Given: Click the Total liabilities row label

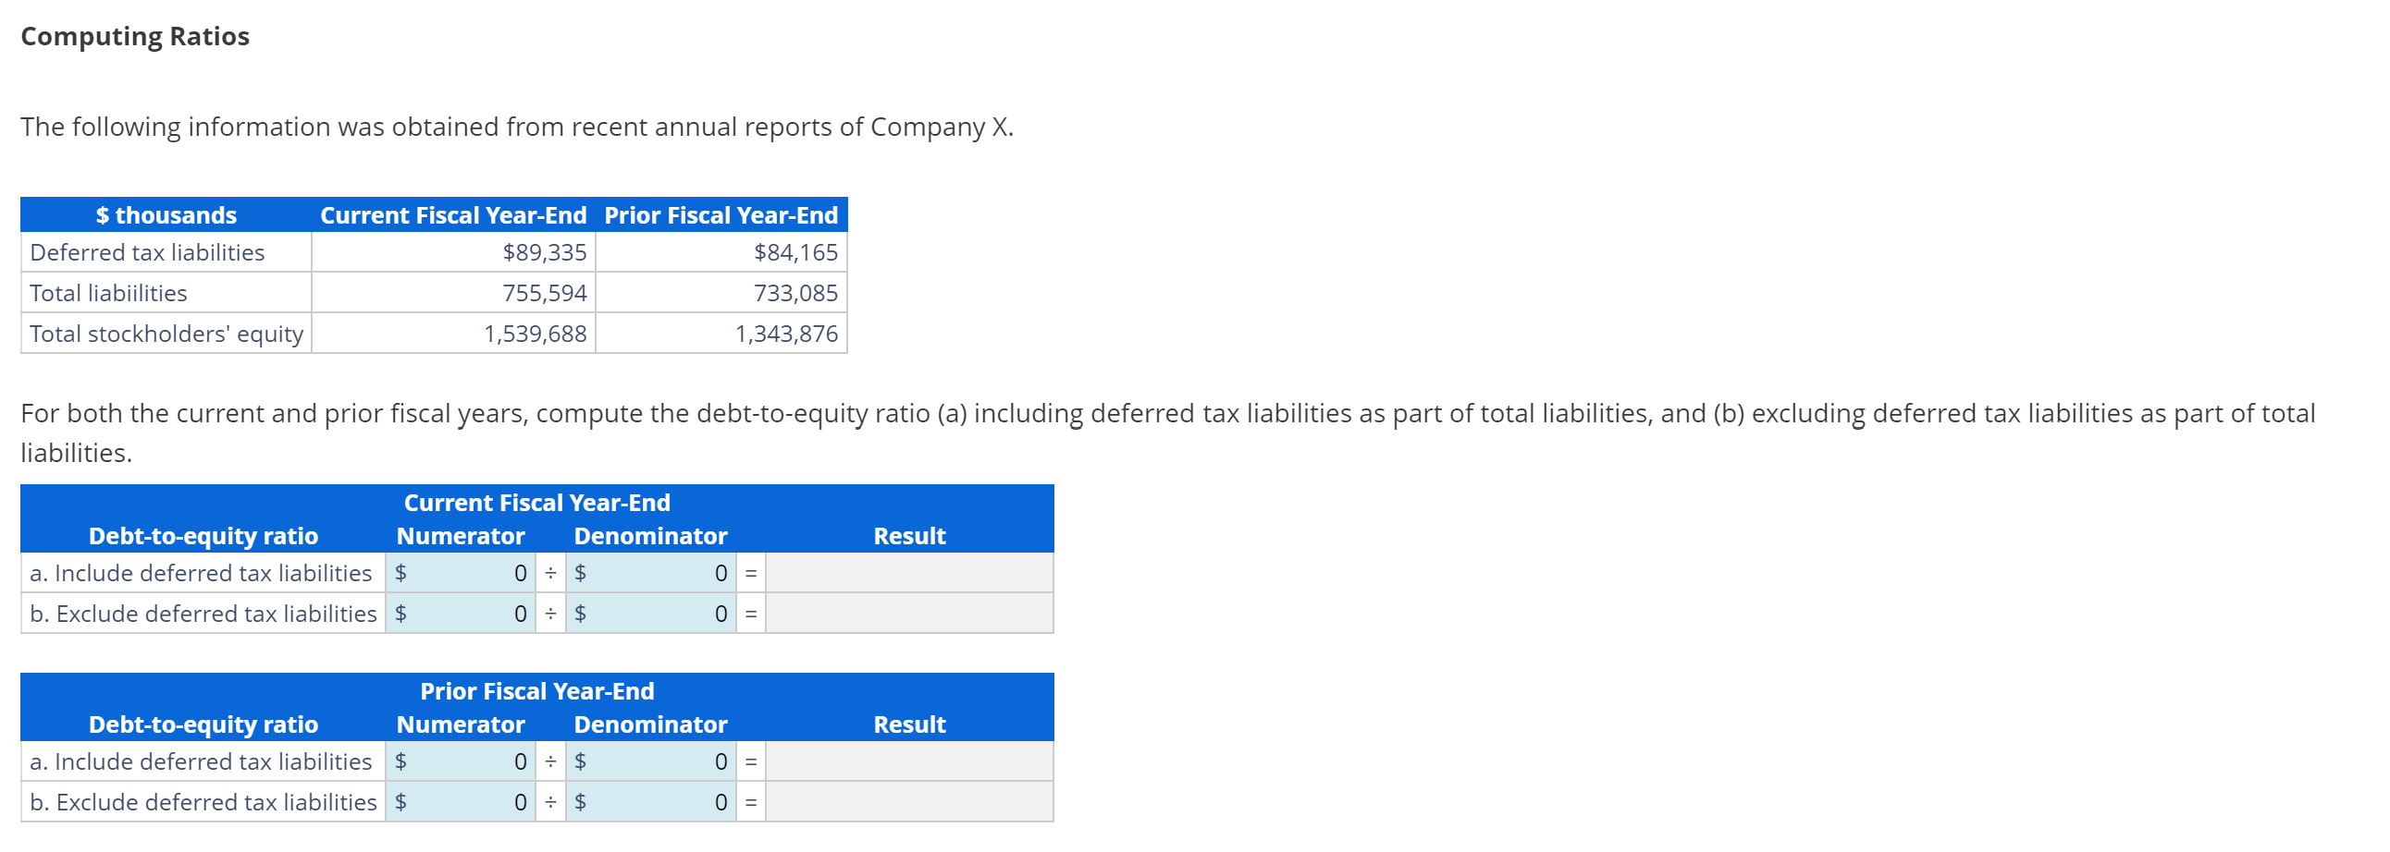Looking at the screenshot, I should 108,293.
